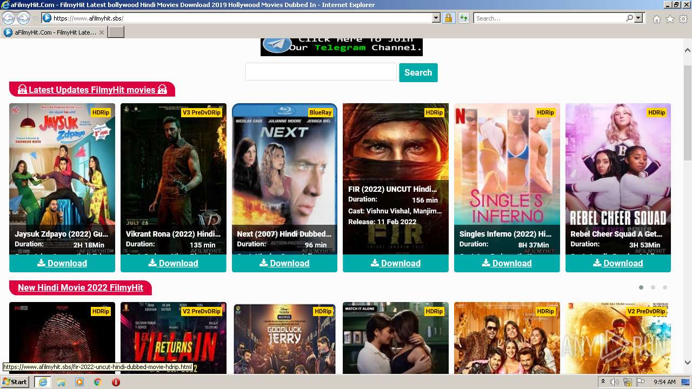Click the 9:54 AM clock
This screenshot has width=692, height=389.
[x=664, y=382]
